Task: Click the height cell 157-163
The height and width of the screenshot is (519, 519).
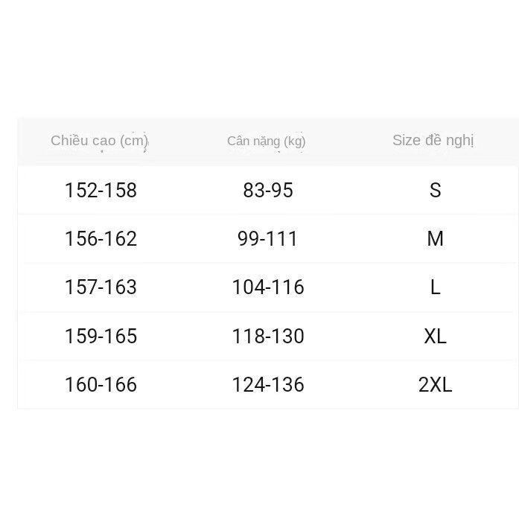Action: 101,287
